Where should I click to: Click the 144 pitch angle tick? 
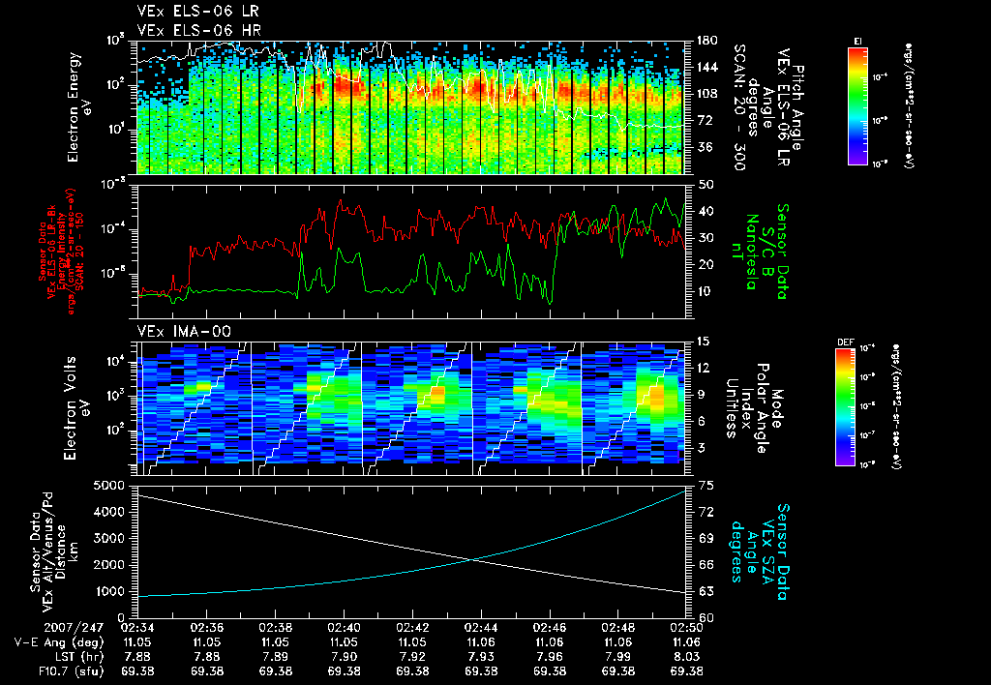(706, 67)
